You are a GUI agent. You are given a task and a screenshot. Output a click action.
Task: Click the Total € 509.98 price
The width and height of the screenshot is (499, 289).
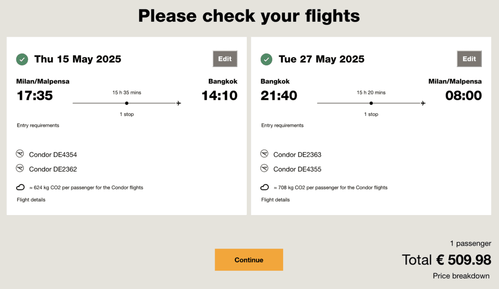pos(446,260)
